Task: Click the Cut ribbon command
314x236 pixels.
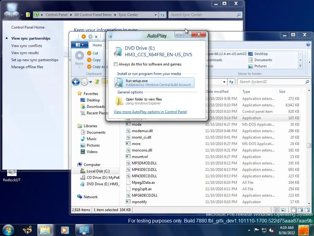Action: pyautogui.click(x=93, y=53)
